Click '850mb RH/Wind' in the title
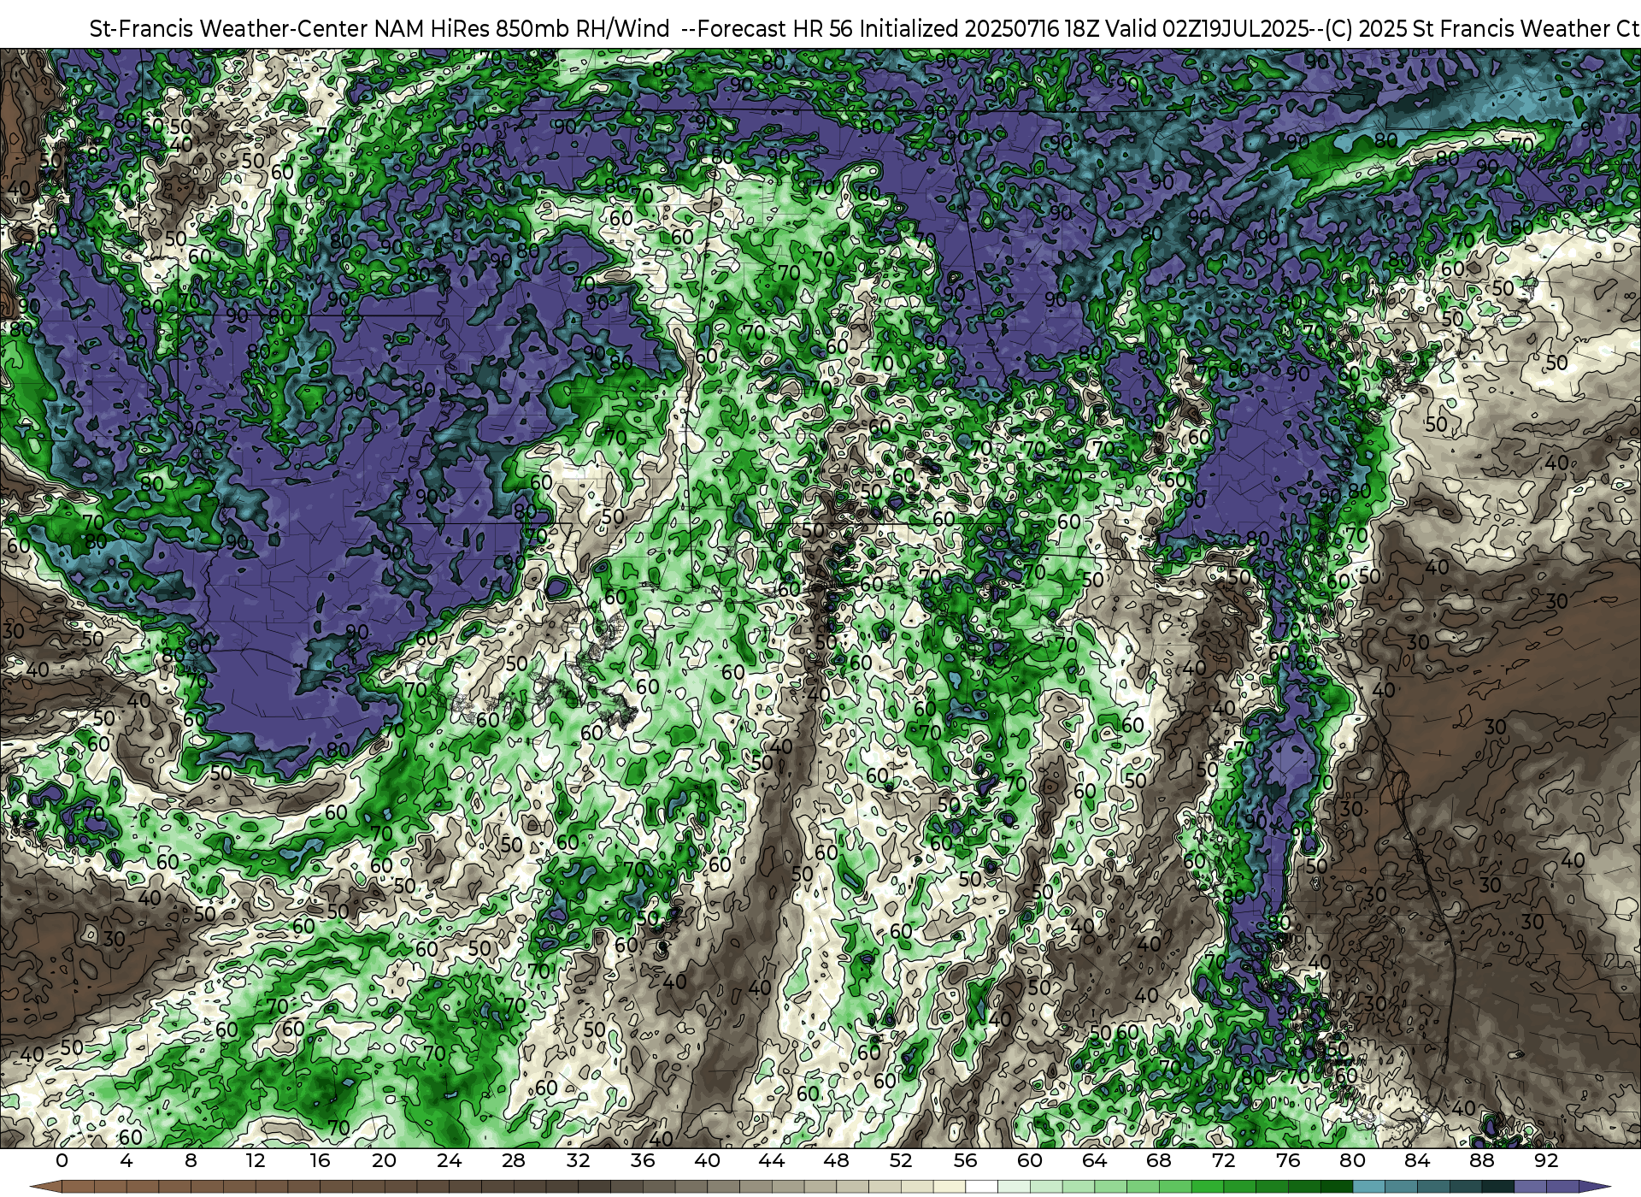 click(x=583, y=29)
